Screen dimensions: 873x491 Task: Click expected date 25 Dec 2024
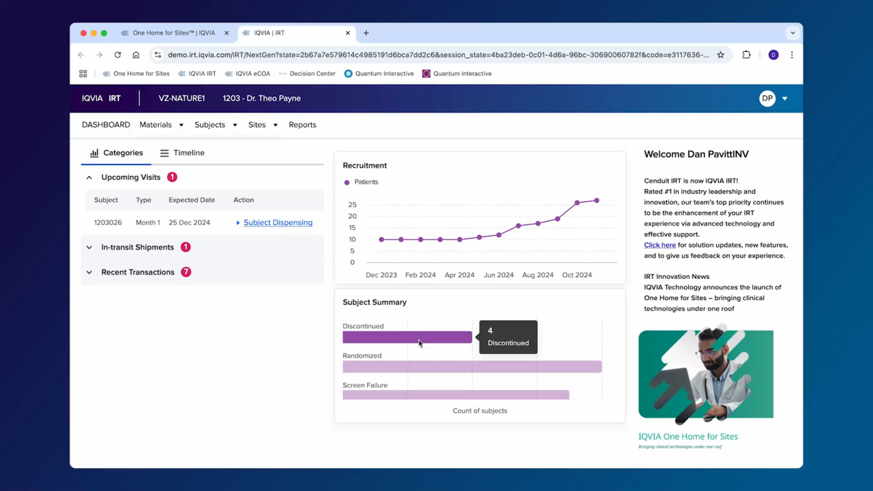pyautogui.click(x=189, y=222)
